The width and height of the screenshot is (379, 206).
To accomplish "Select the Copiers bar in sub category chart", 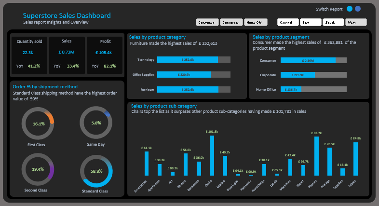I will click(225, 165).
